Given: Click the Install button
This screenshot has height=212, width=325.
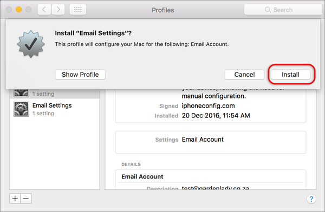Looking at the screenshot, I should (x=290, y=75).
